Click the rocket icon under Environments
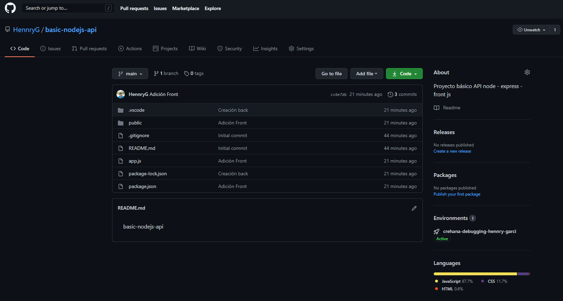 tap(436, 232)
